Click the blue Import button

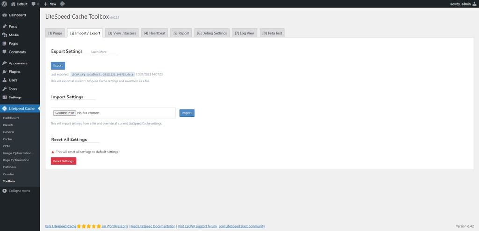(187, 113)
